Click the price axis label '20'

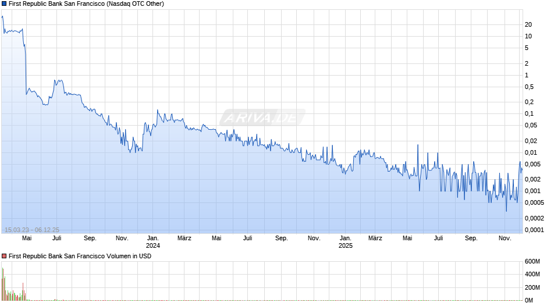pos(528,25)
